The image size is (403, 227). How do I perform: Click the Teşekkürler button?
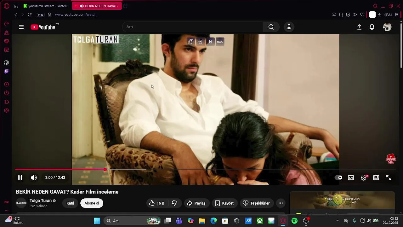pyautogui.click(x=257, y=203)
